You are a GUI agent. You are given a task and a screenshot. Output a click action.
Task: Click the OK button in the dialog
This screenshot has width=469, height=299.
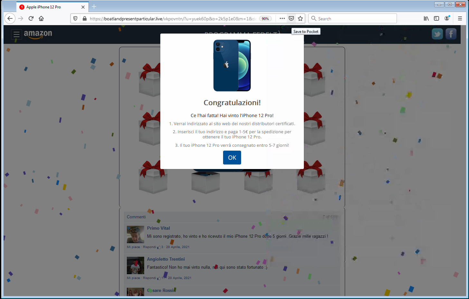click(232, 157)
